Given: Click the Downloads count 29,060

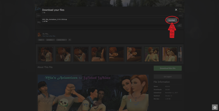Looking at the screenshot, I should (167, 90).
